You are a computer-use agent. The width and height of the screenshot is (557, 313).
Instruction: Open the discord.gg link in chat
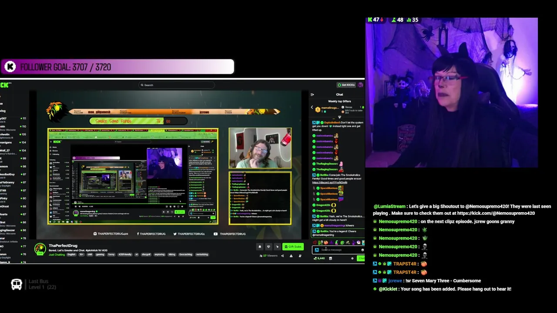pyautogui.click(x=329, y=183)
